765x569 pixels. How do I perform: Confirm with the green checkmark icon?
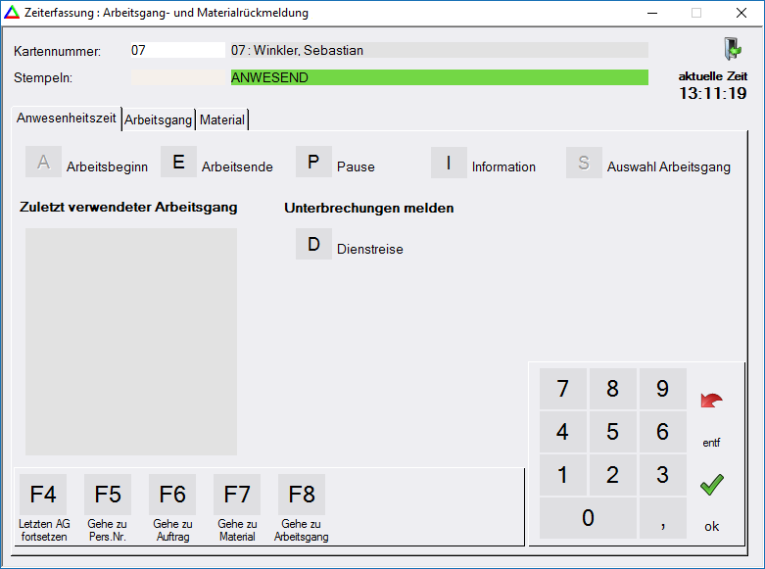click(x=711, y=484)
